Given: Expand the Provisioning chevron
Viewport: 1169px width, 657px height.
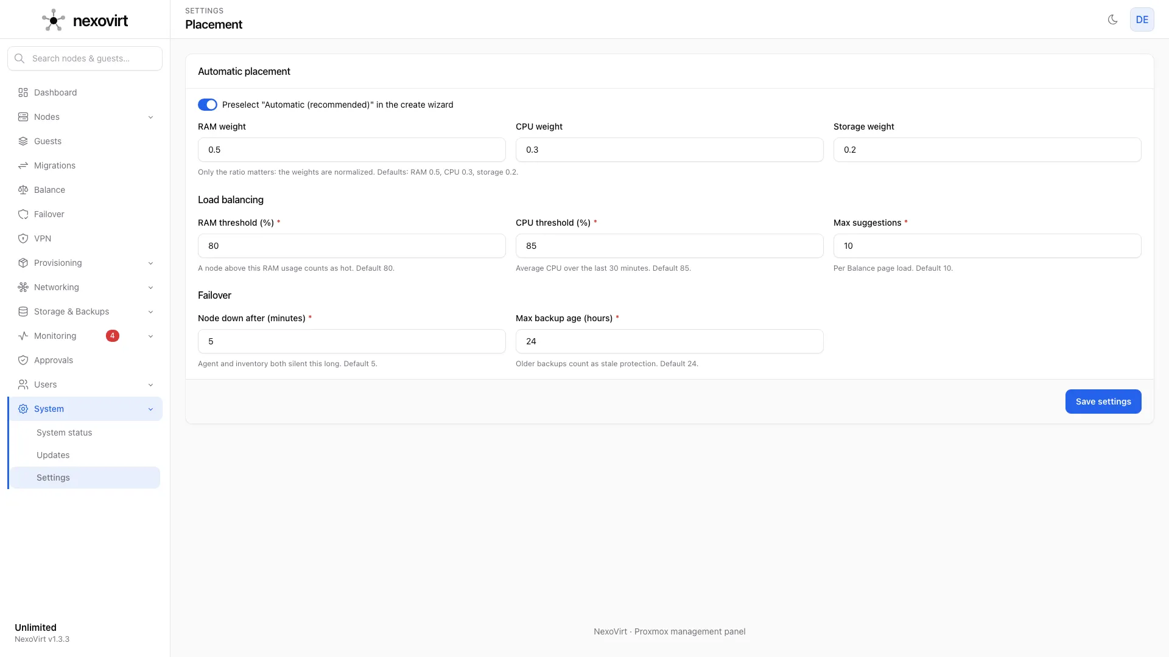Looking at the screenshot, I should pyautogui.click(x=150, y=263).
